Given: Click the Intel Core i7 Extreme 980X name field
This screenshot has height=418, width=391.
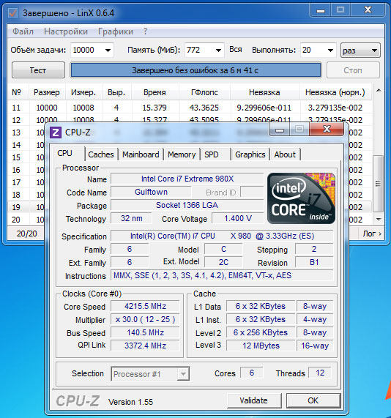Looking at the screenshot, I should (187, 179).
